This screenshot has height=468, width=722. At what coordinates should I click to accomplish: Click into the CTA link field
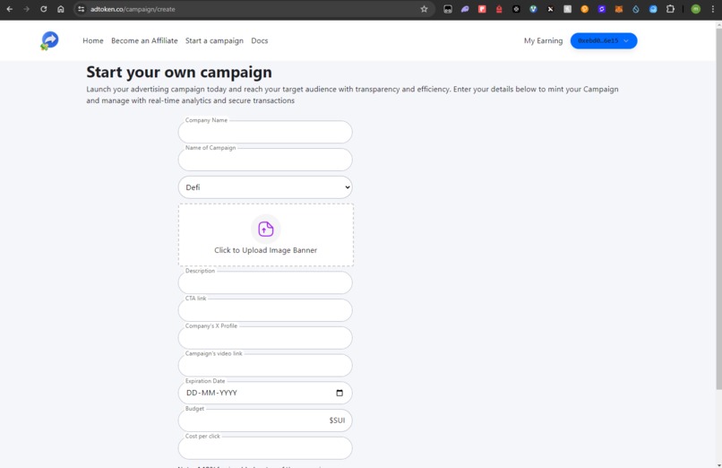pyautogui.click(x=265, y=310)
